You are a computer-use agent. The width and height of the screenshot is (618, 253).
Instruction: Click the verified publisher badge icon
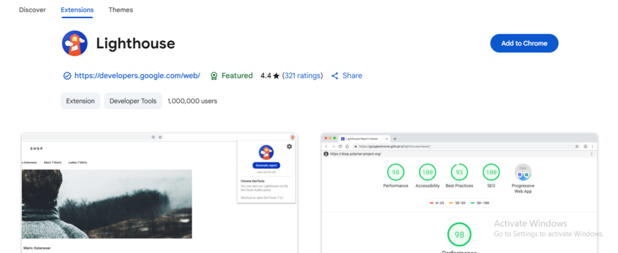coord(67,75)
